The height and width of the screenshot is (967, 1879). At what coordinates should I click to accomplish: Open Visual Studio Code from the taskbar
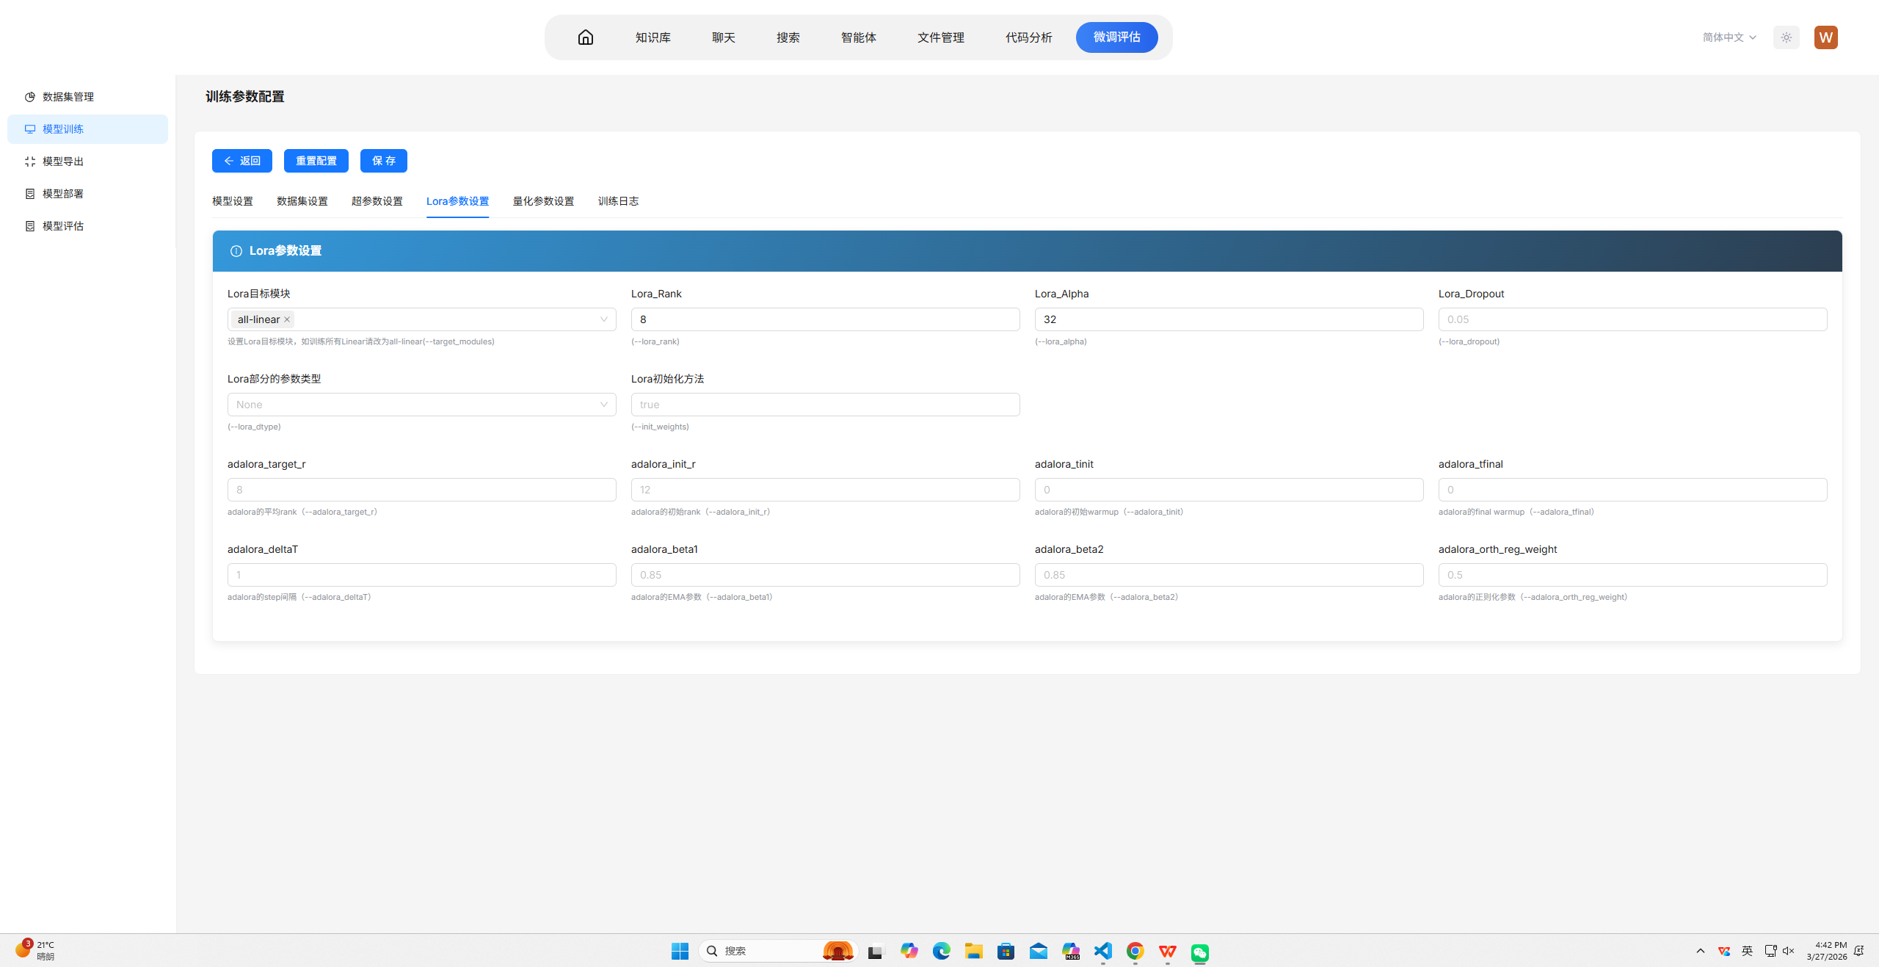click(x=1102, y=952)
